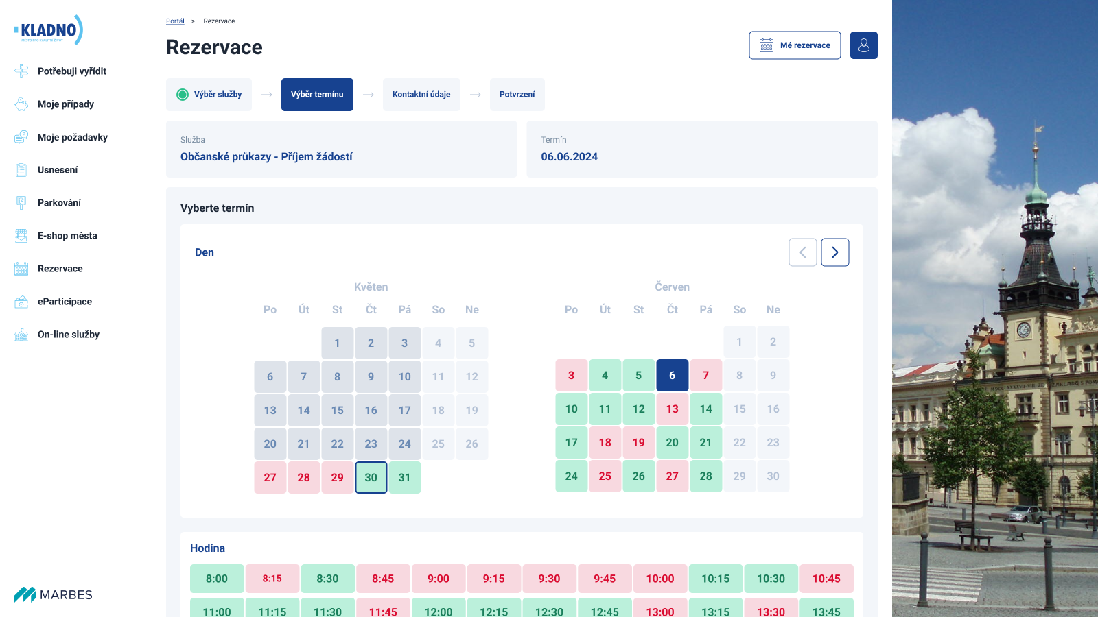Viewport: 1098px width, 617px height.
Task: Choose the 10:30 time slot
Action: 771,579
